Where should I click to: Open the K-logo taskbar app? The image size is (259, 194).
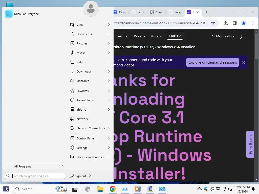pyautogui.click(x=150, y=189)
